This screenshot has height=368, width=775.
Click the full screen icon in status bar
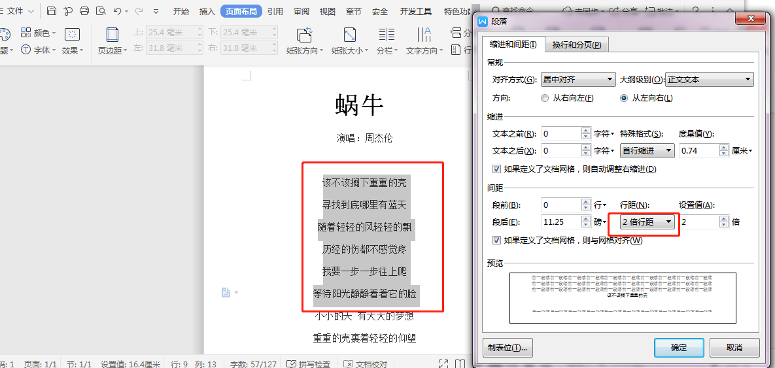443,363
